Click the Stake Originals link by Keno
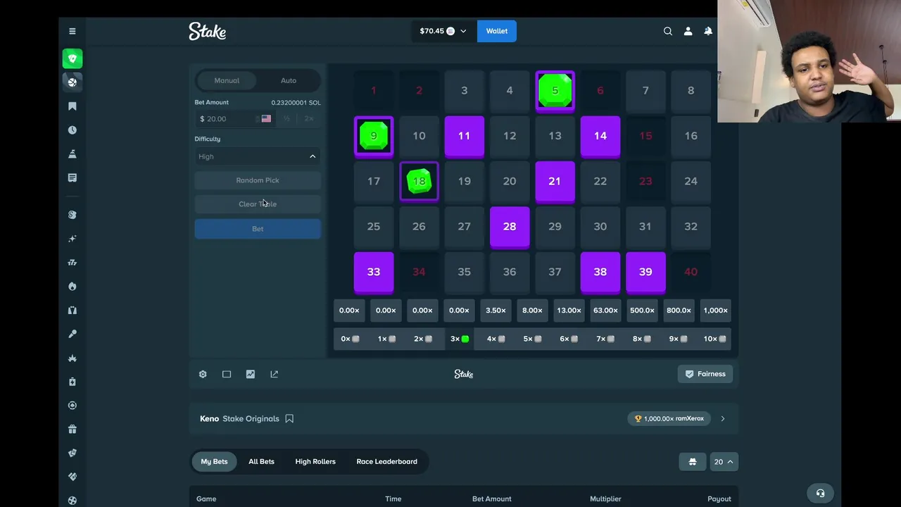The image size is (901, 507). pyautogui.click(x=251, y=419)
